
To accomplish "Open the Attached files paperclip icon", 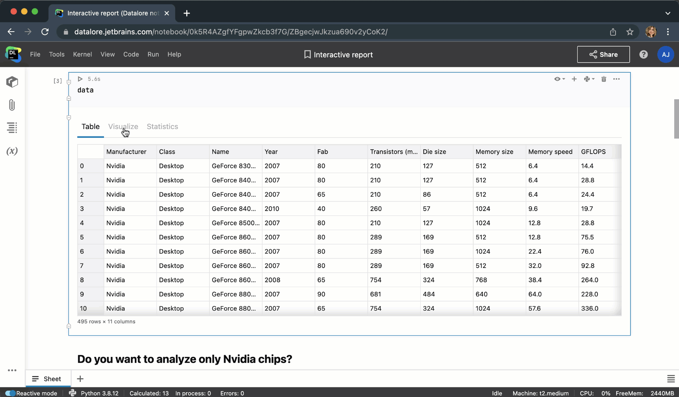I will 12,105.
